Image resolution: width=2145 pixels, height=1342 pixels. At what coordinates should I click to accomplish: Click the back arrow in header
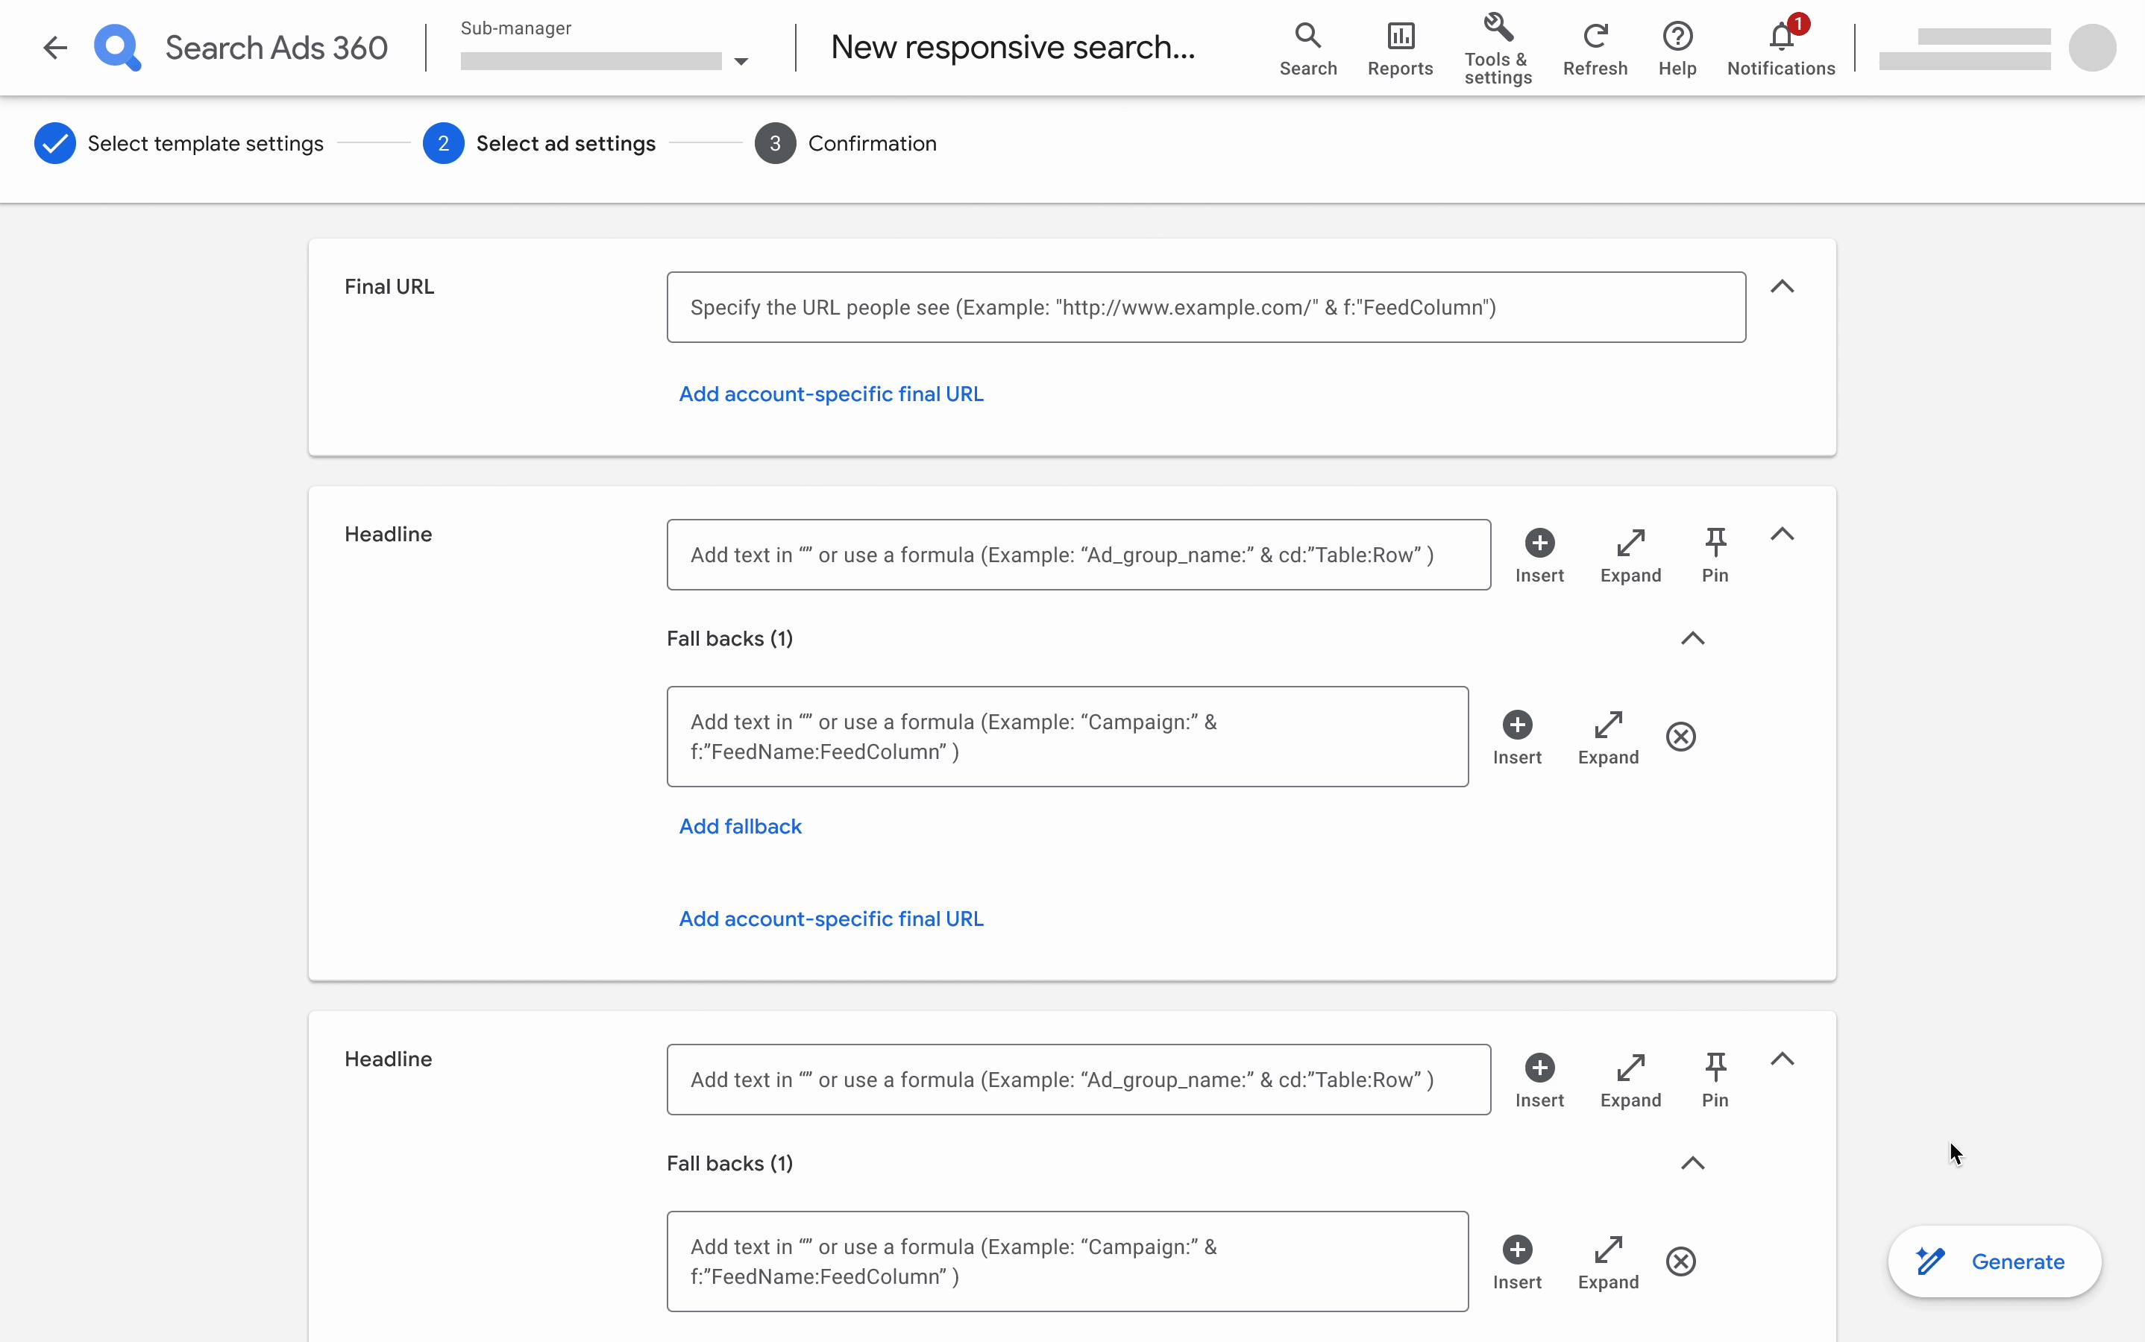pos(55,47)
